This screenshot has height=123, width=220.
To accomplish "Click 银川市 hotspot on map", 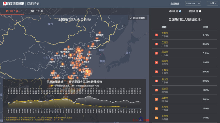I will point(57,53).
